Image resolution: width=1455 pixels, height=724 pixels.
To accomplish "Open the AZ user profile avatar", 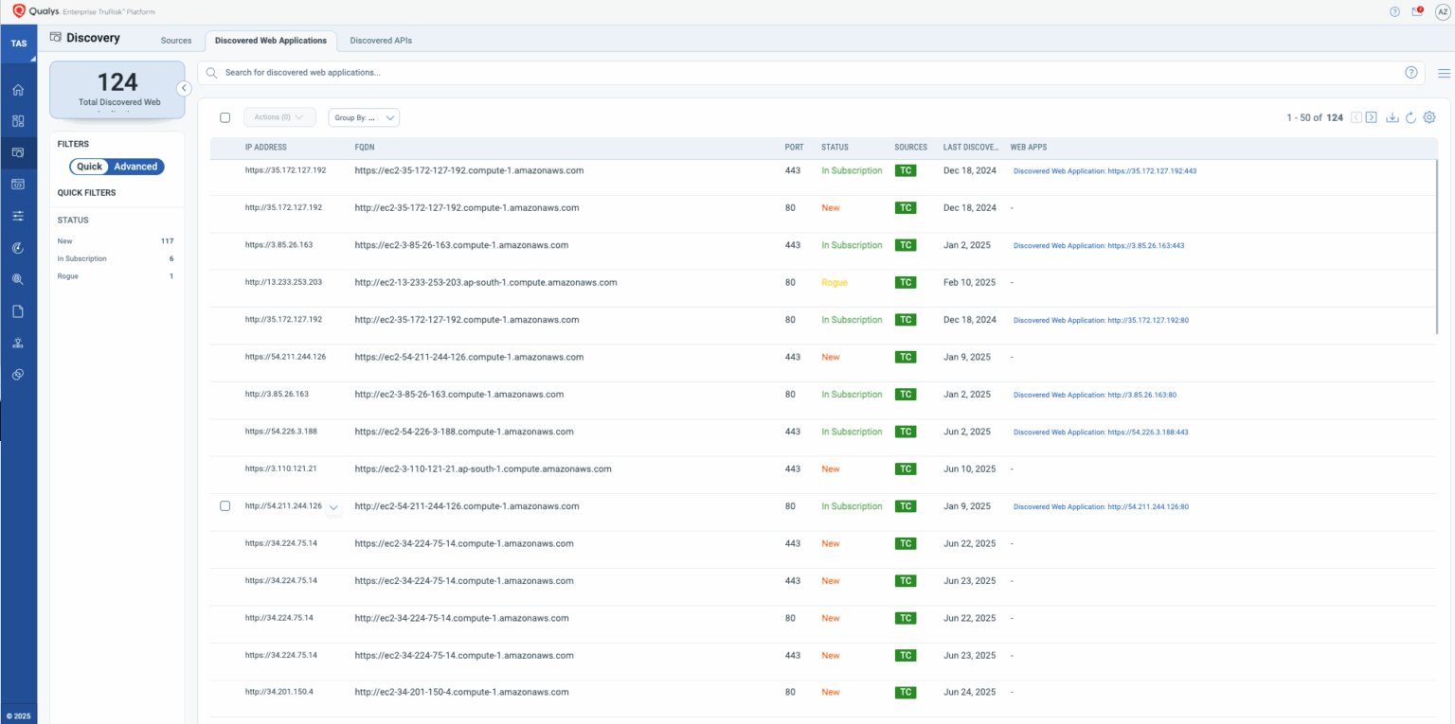I will [x=1442, y=11].
